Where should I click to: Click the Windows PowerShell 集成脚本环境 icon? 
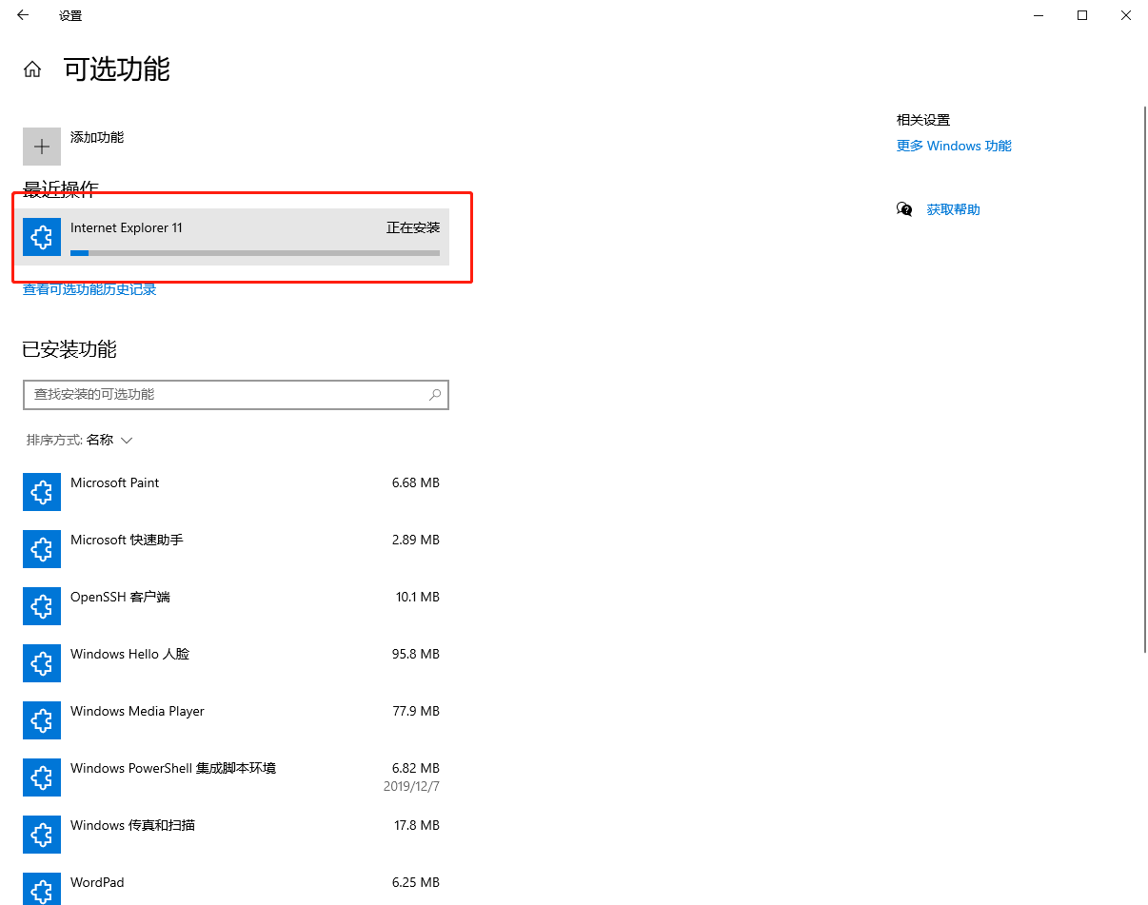42,777
